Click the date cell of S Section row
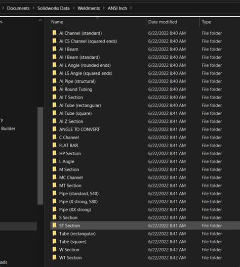 click(x=167, y=217)
